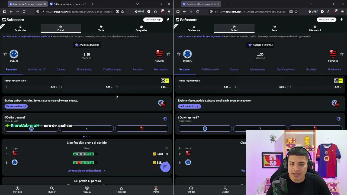This screenshot has height=195, width=347.
Task: Expand the tab list dropdown in right window
Action: (311, 4)
